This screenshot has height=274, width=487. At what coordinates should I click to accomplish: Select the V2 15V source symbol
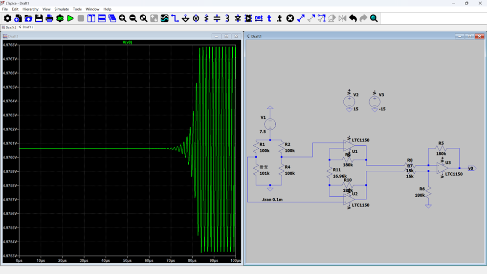pyautogui.click(x=349, y=102)
